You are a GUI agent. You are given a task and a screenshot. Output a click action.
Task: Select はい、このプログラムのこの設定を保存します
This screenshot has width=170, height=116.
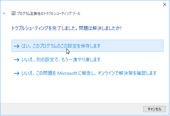(88, 46)
